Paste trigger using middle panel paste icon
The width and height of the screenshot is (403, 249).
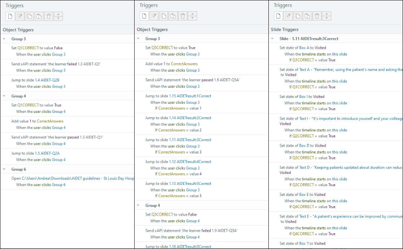click(x=173, y=16)
